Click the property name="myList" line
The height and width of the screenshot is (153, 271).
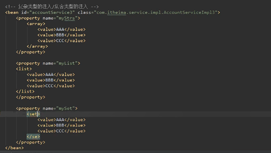click(x=48, y=63)
